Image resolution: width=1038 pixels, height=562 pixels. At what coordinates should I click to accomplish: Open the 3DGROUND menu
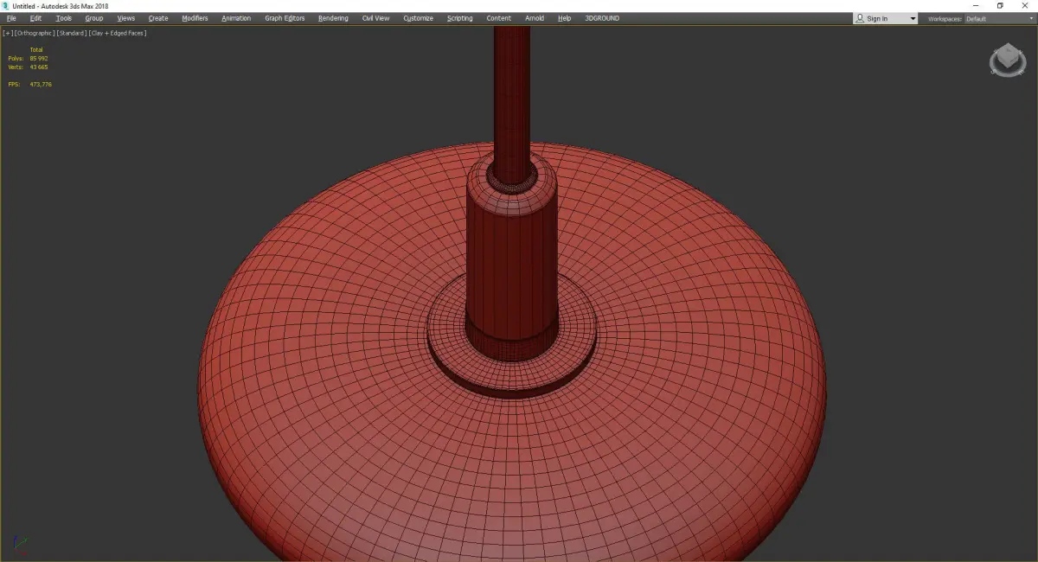(602, 18)
